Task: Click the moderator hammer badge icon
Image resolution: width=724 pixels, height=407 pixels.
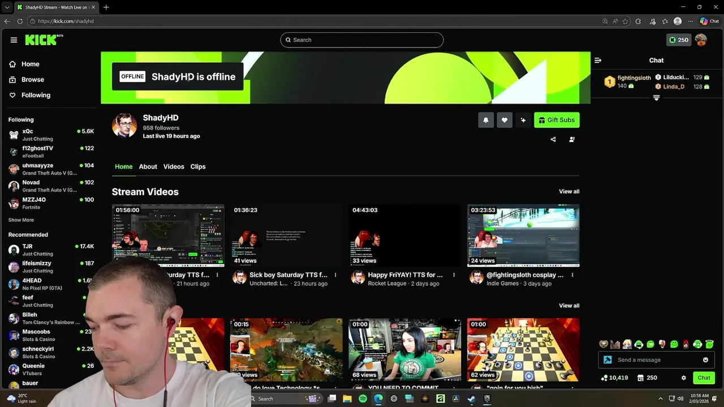Action: [607, 360]
